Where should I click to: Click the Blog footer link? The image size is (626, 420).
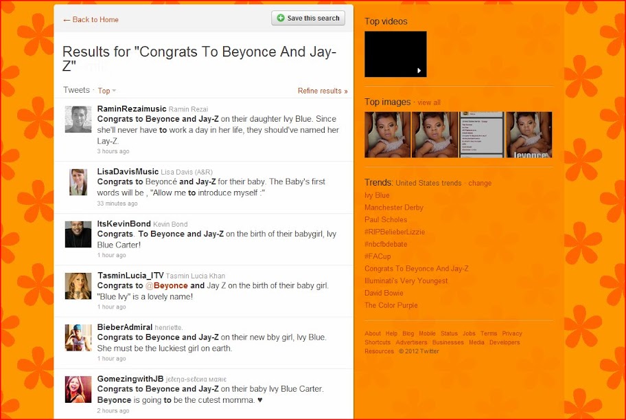click(x=408, y=333)
